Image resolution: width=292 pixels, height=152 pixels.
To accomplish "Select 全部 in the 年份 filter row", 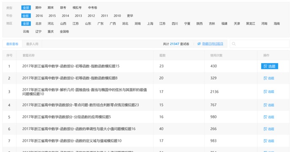I will [26, 16].
